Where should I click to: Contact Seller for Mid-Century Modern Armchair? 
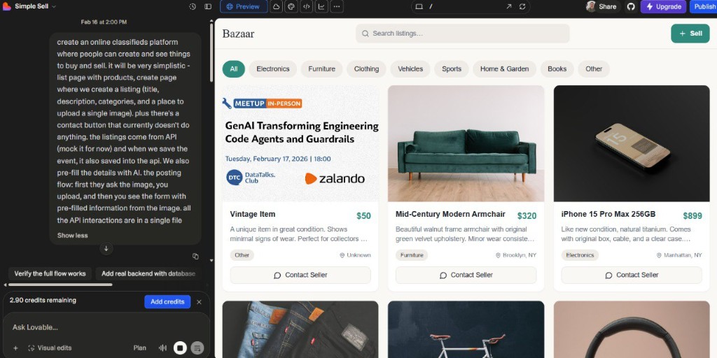tap(466, 275)
